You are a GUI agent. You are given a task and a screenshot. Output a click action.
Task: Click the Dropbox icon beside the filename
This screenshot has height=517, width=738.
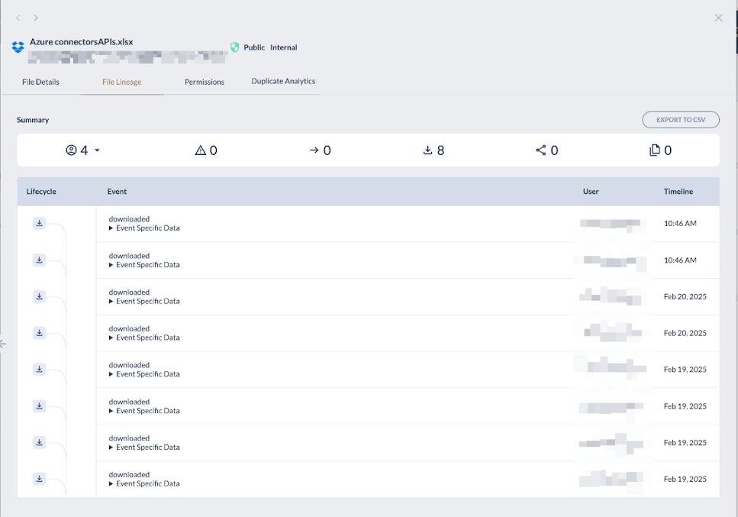18,46
